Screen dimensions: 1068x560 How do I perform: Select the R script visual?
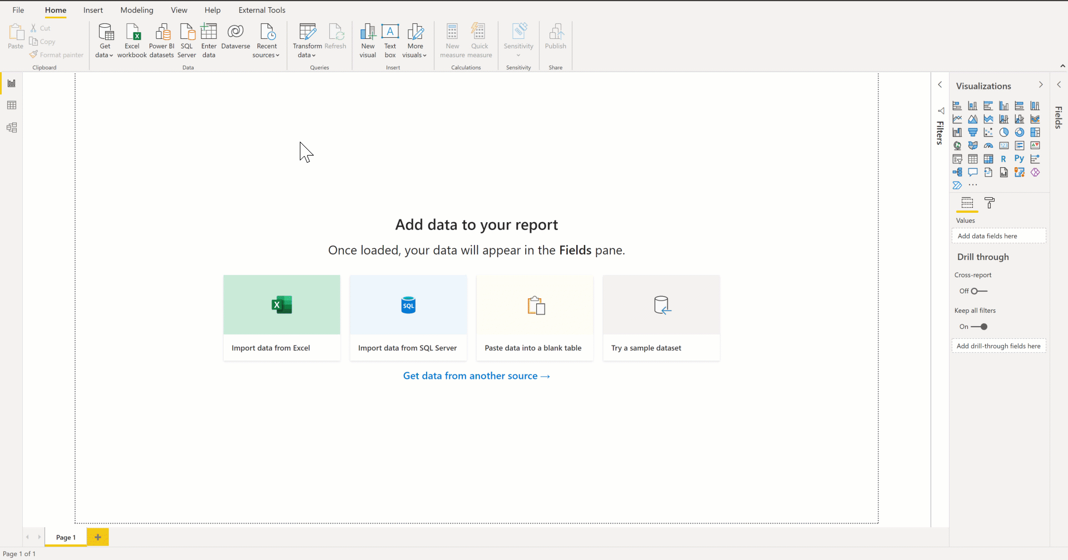click(1003, 159)
